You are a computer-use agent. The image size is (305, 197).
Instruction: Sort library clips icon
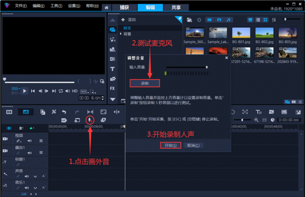pos(274,20)
